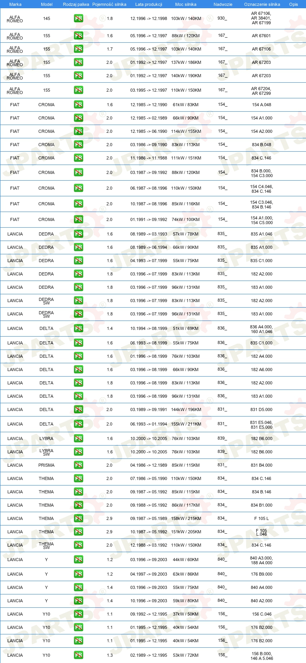Click the Lata produkcji column header
Screen dimensions: 306x663
point(149,4)
